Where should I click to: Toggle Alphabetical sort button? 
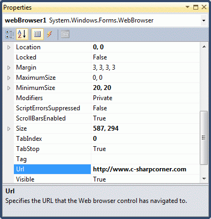point(22,34)
